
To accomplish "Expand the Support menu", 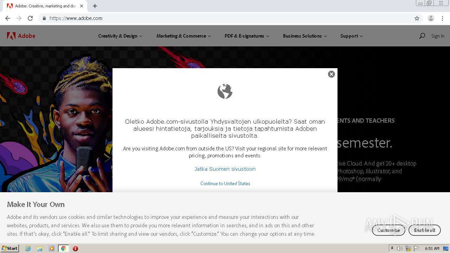I will (x=352, y=36).
